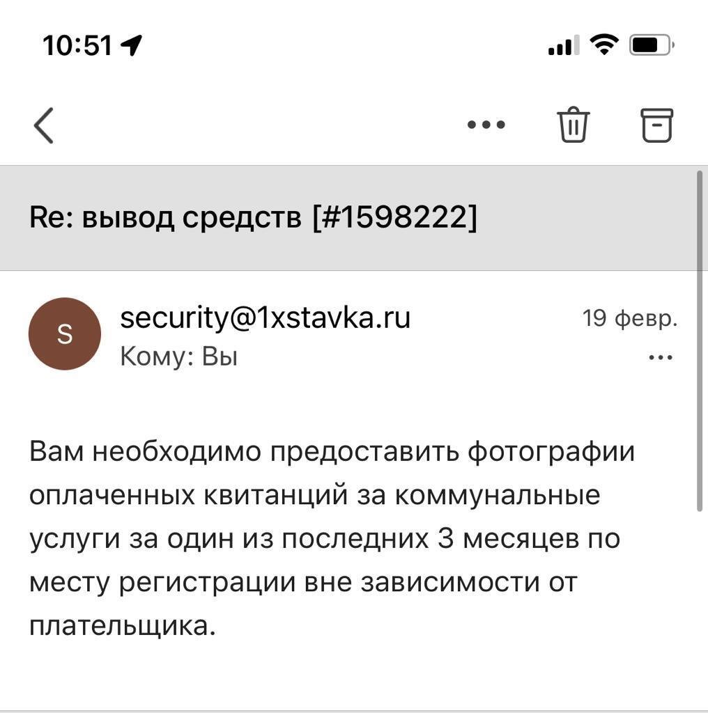708x713 pixels.
Task: Archive the email using the box icon
Action: (656, 125)
